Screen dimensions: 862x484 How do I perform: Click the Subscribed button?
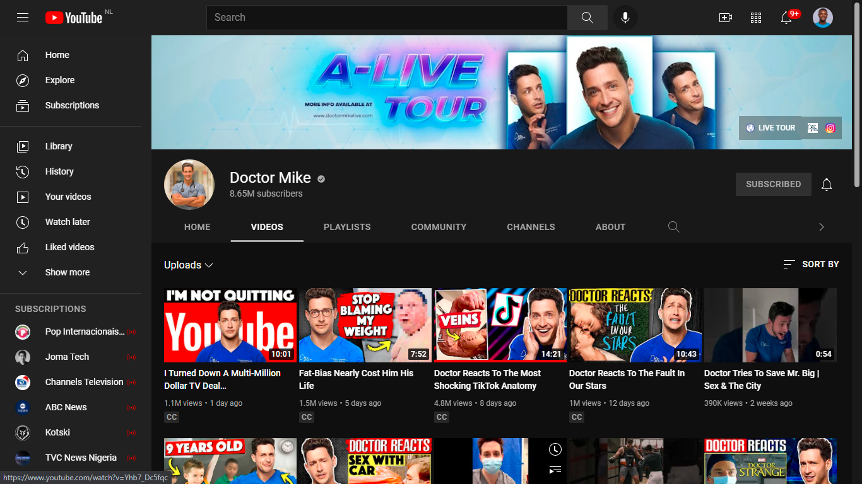tap(774, 185)
